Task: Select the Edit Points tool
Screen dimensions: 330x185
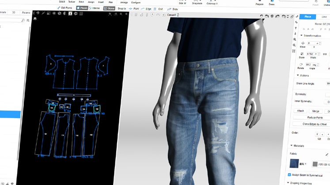Action: click(x=65, y=8)
